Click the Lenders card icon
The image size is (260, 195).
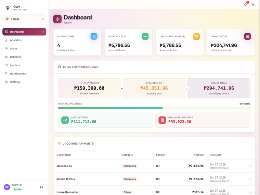[x=6, y=65]
